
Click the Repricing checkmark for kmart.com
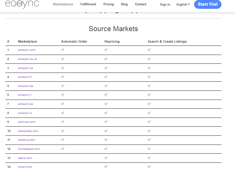(106, 167)
